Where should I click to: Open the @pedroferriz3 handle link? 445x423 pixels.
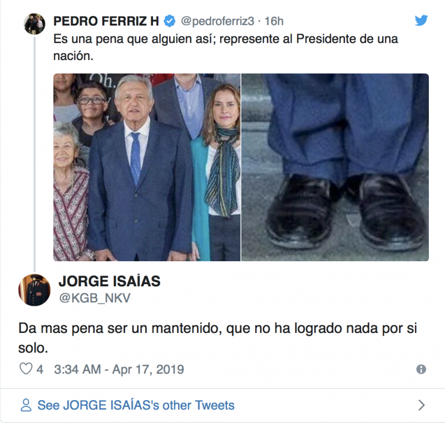tap(217, 21)
